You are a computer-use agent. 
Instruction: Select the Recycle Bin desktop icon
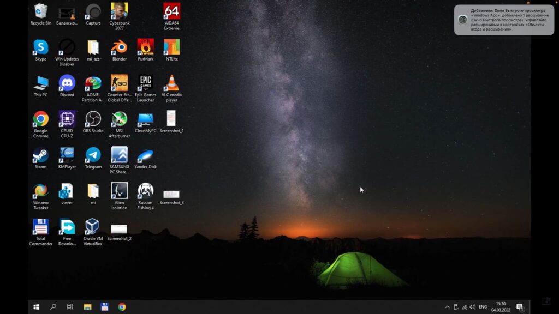[x=40, y=11]
